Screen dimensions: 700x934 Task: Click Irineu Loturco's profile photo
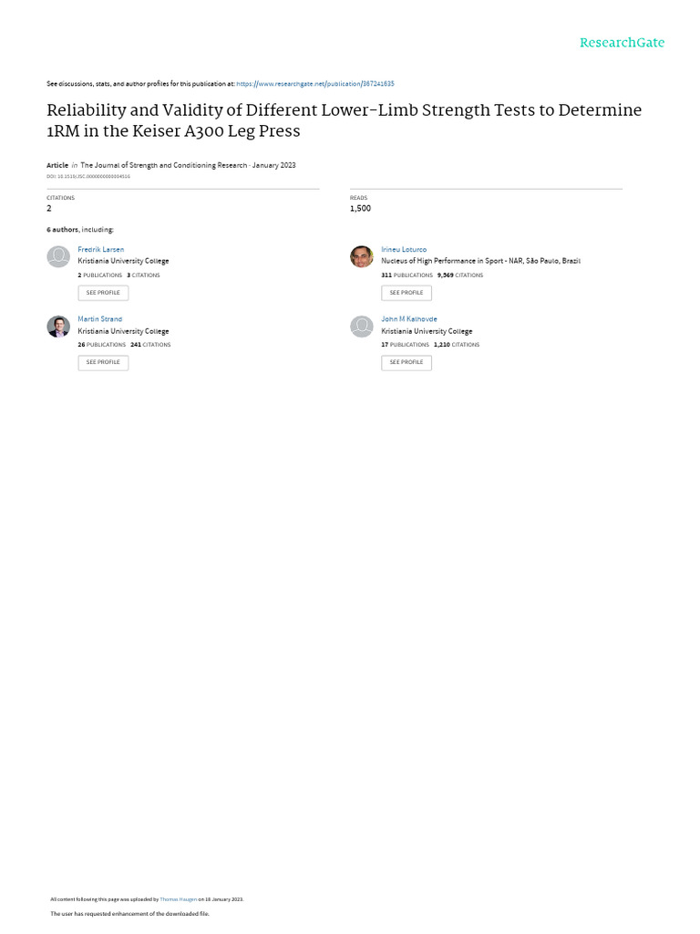(361, 256)
